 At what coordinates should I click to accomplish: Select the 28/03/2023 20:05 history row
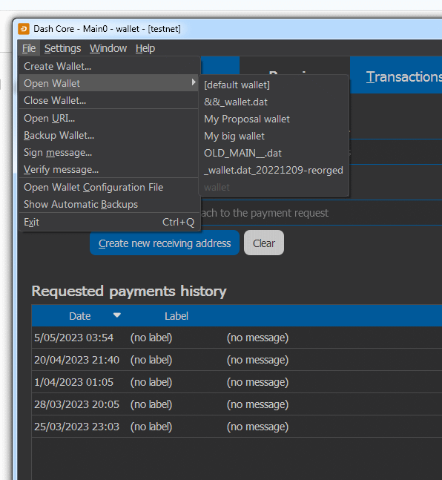237,404
